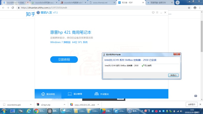Open the 驱动体检 home tab
This screenshot has width=203, height=114.
click(x=48, y=94)
